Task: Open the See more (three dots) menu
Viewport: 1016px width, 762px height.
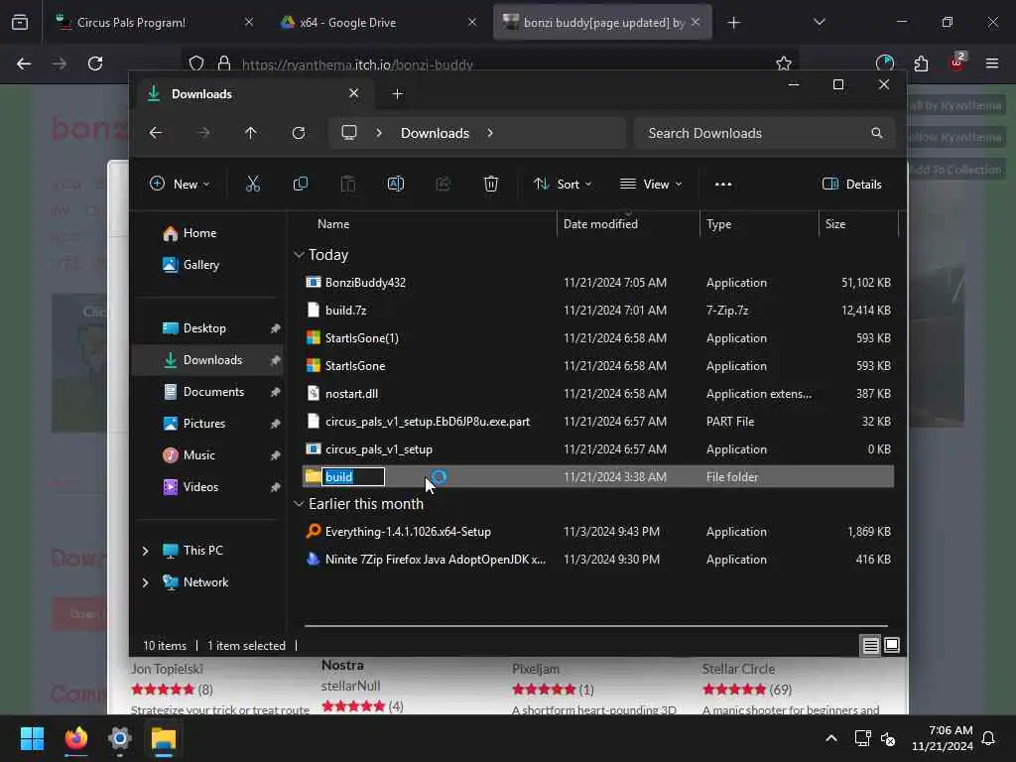Action: point(723,184)
